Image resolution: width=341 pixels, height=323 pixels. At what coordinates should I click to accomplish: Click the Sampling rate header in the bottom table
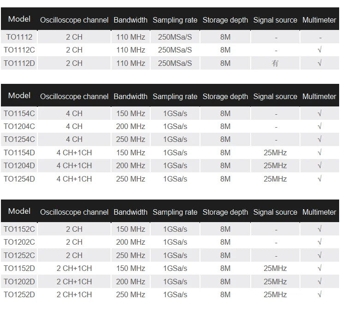[x=175, y=212]
